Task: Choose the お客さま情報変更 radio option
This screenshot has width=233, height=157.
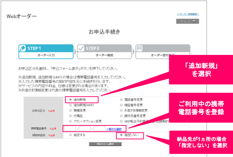Action: 121,110
